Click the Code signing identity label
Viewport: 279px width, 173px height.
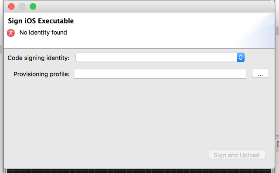[x=38, y=58]
